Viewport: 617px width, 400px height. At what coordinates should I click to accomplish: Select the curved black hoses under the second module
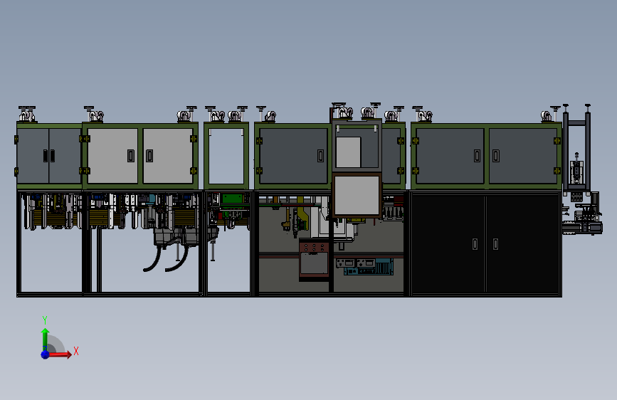(x=167, y=258)
